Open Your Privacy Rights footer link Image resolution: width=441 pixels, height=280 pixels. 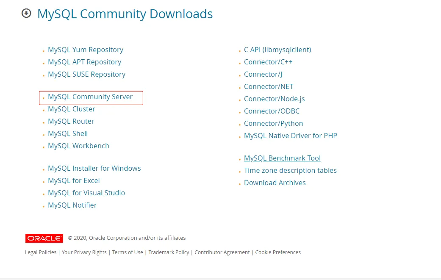click(84, 252)
